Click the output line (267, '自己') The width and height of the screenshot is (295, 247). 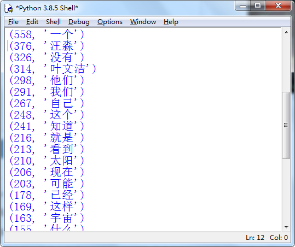[47, 103]
